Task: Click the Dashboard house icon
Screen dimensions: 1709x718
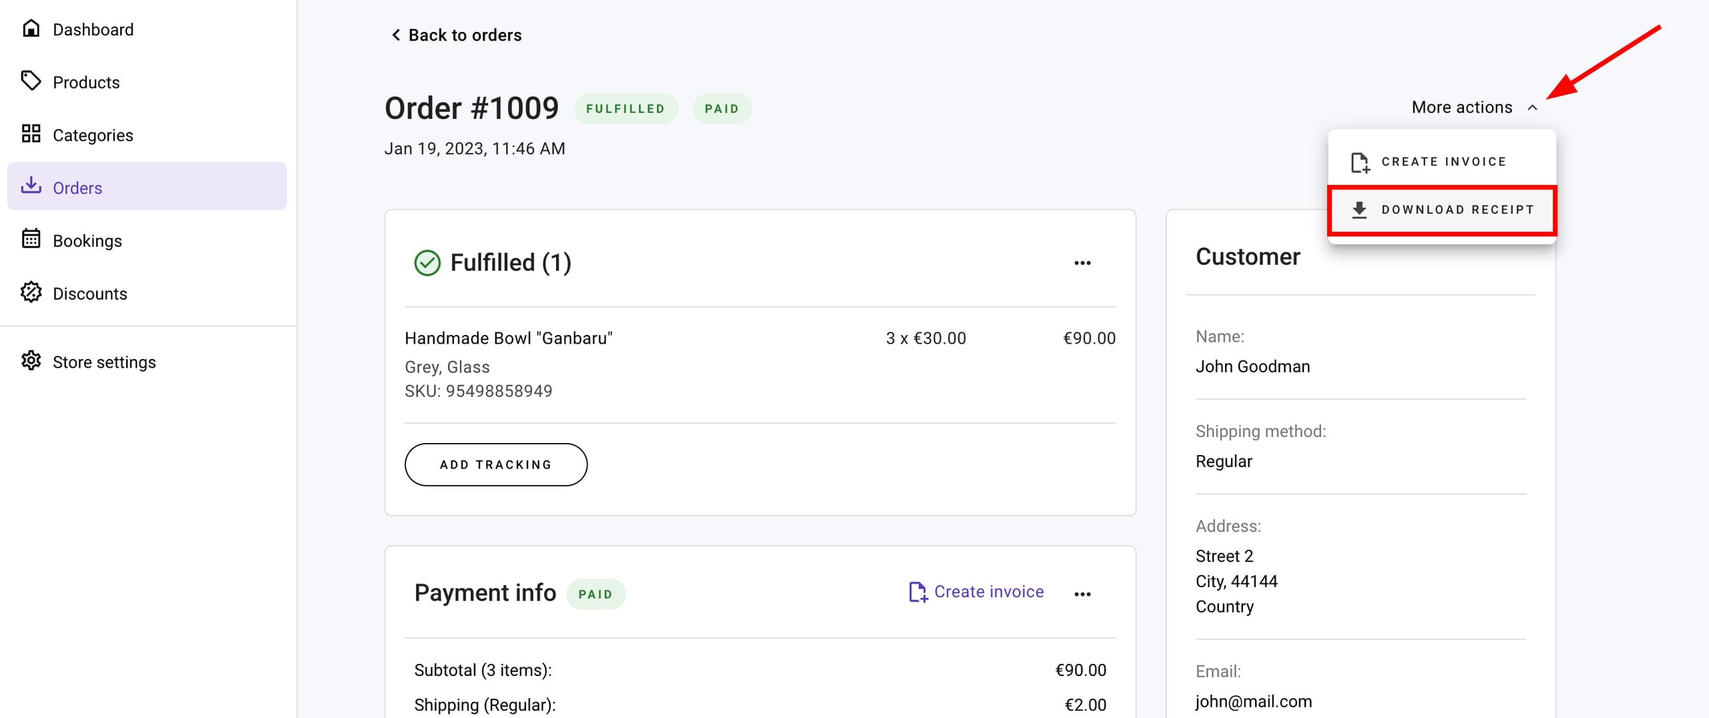Action: [31, 29]
